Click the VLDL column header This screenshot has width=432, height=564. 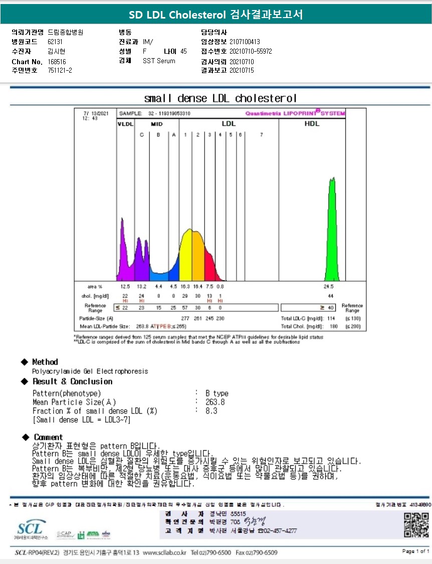125,123
